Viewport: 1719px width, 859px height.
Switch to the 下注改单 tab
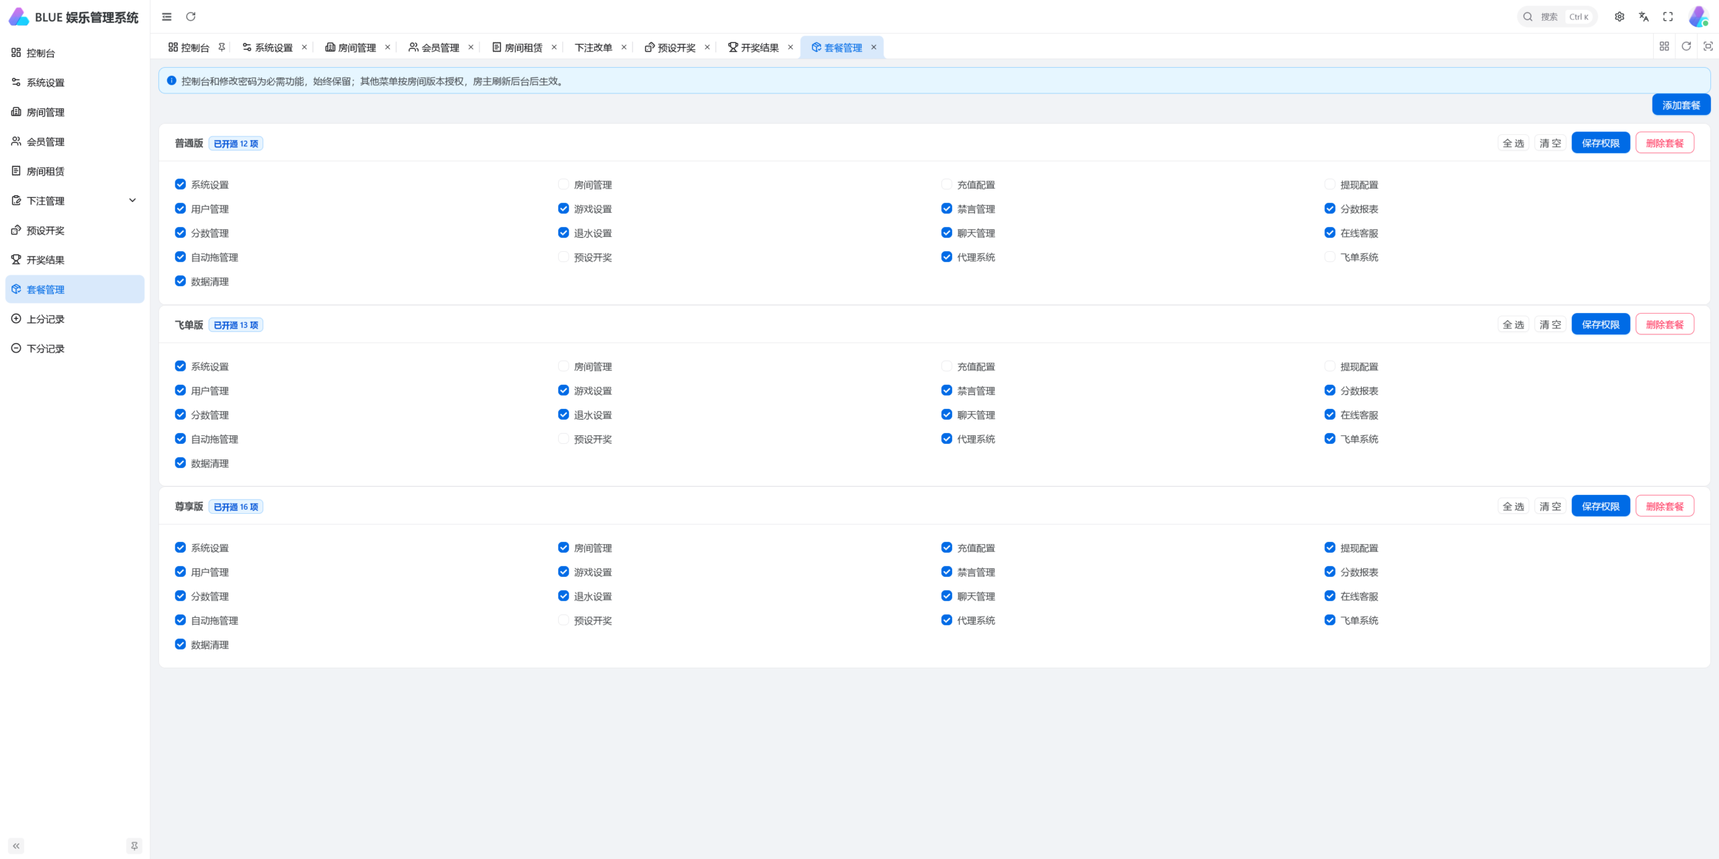click(x=594, y=47)
